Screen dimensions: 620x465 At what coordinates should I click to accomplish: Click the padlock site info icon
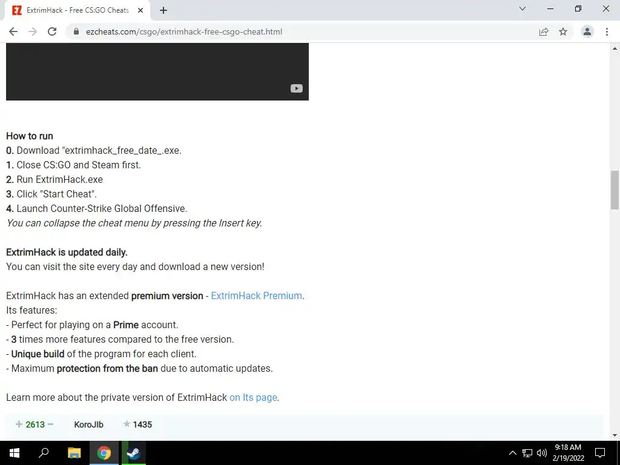76,31
